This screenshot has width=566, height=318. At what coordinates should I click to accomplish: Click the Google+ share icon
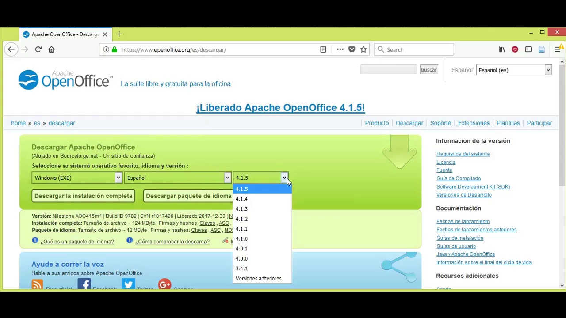(x=164, y=284)
